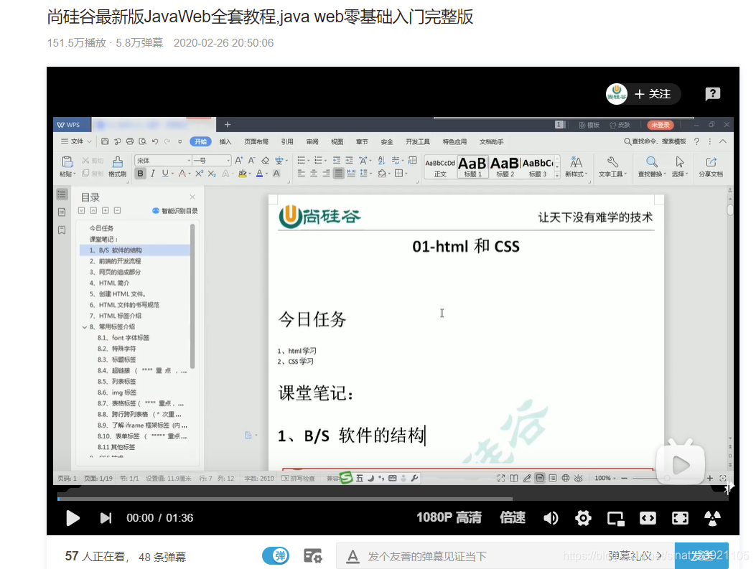The width and height of the screenshot is (756, 569).
Task: Click the big TV-shaped play overlay
Action: click(681, 461)
